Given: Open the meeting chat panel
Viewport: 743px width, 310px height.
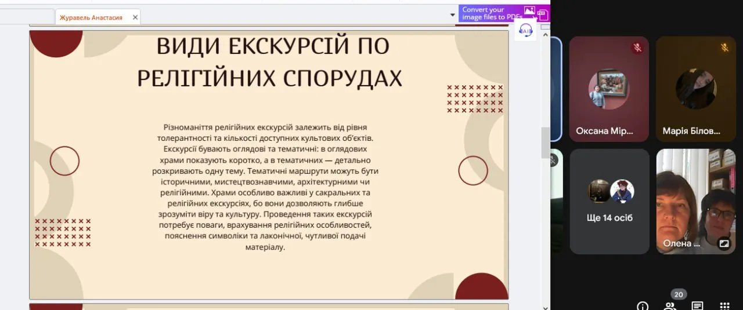Looking at the screenshot, I should 697,306.
